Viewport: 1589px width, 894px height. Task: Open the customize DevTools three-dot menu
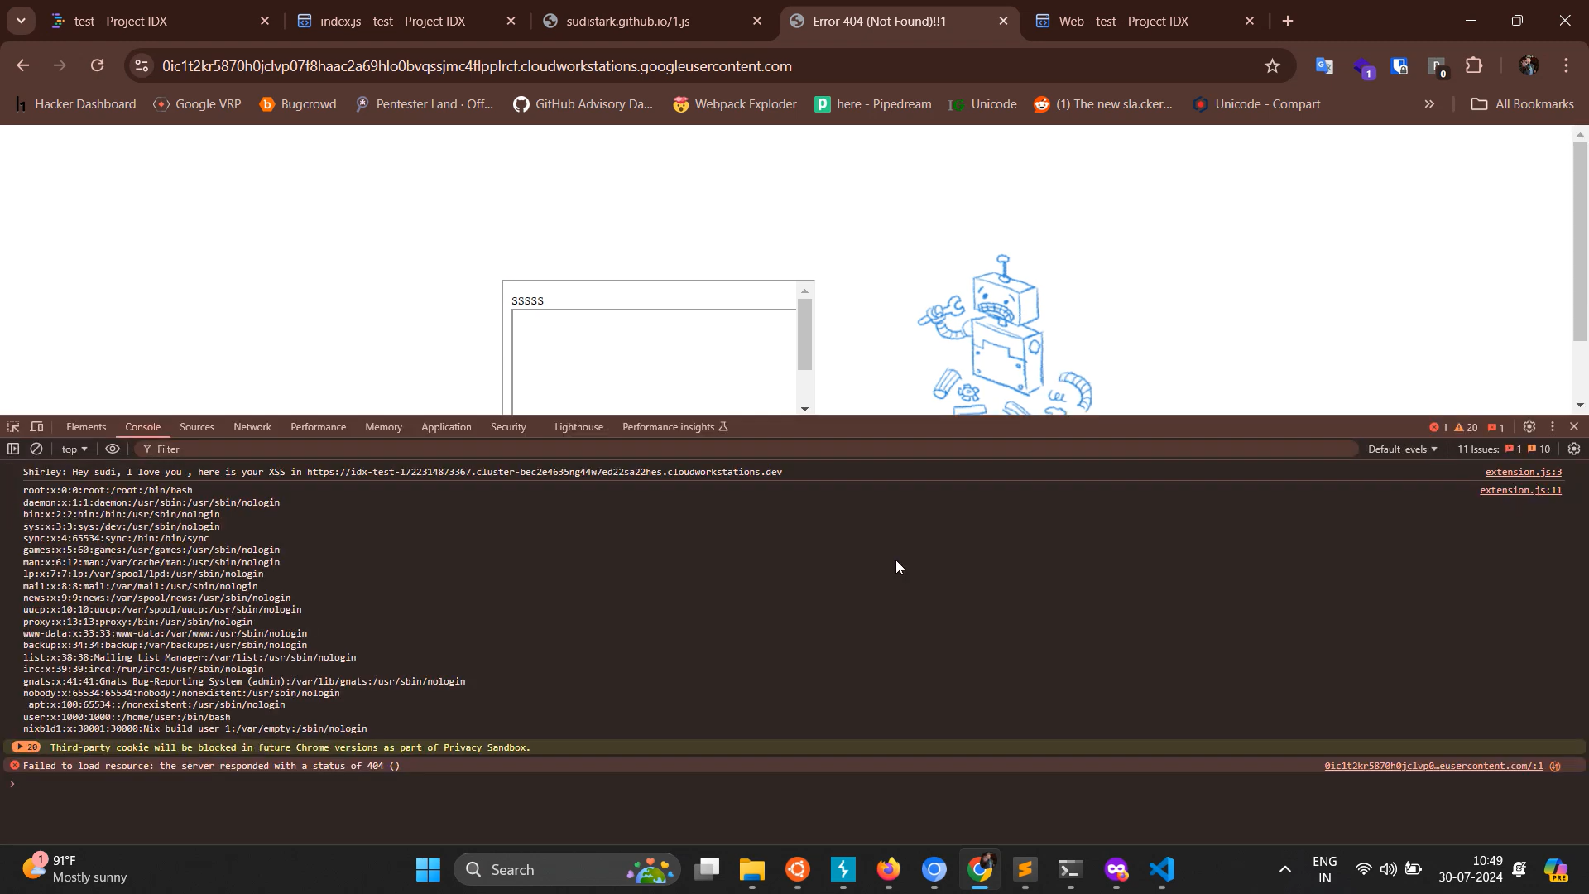coord(1553,426)
